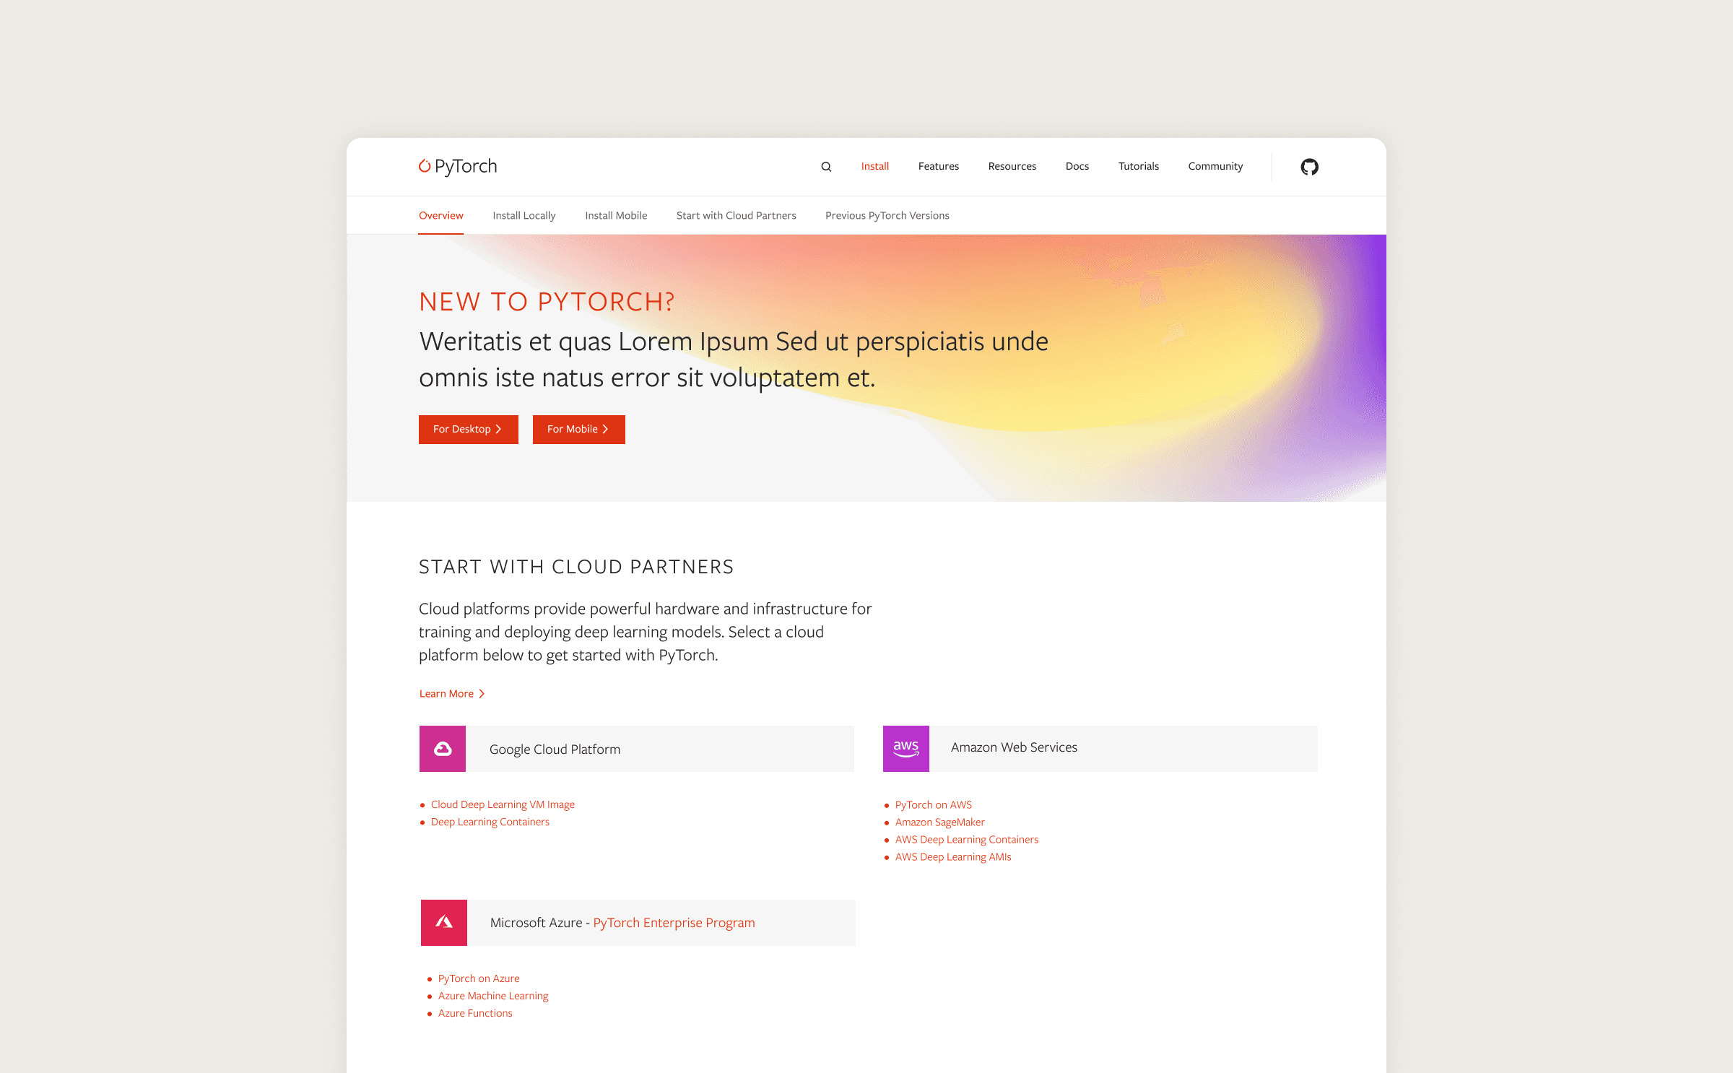Follow the Learn More chevron link

(x=452, y=694)
